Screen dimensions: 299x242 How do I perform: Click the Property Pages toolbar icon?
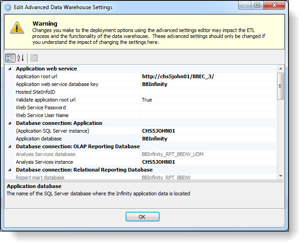pyautogui.click(x=34, y=58)
